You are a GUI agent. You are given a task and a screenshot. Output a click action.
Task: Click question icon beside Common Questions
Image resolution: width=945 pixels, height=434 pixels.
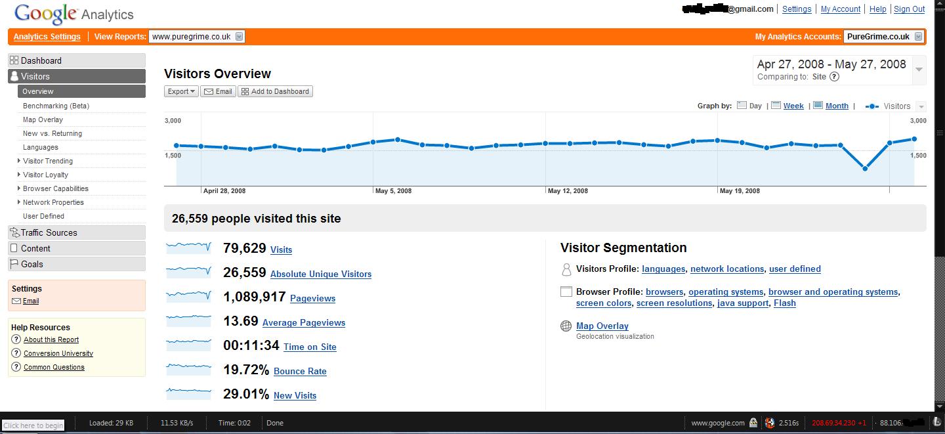tap(16, 367)
